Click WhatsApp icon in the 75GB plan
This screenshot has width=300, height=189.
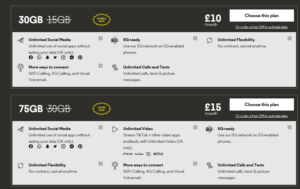[39, 146]
